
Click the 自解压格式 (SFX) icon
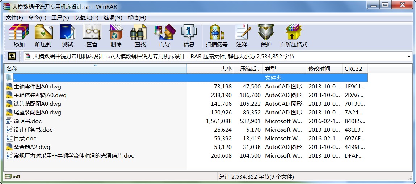click(293, 35)
